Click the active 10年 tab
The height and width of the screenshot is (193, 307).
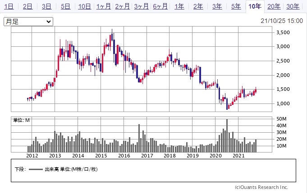255,6
